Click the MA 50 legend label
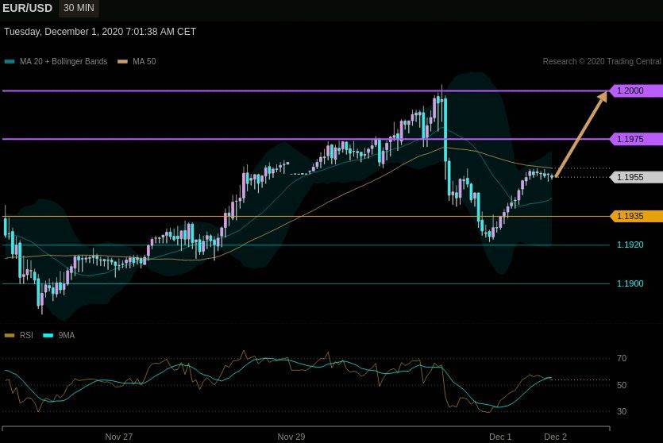 pos(145,61)
